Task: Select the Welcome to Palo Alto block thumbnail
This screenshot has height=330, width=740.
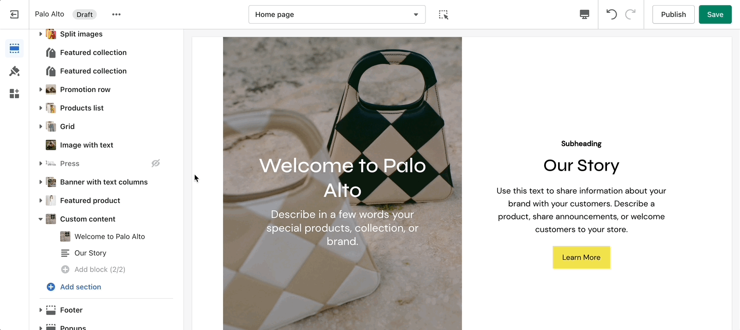Action: click(x=65, y=236)
